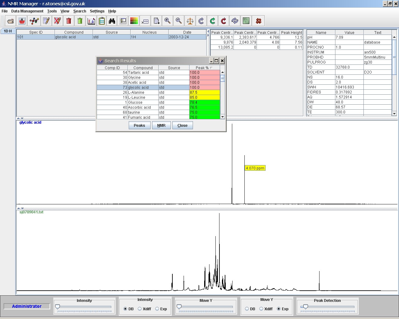Open the Settings menu
This screenshot has height=319, width=399.
tap(97, 11)
